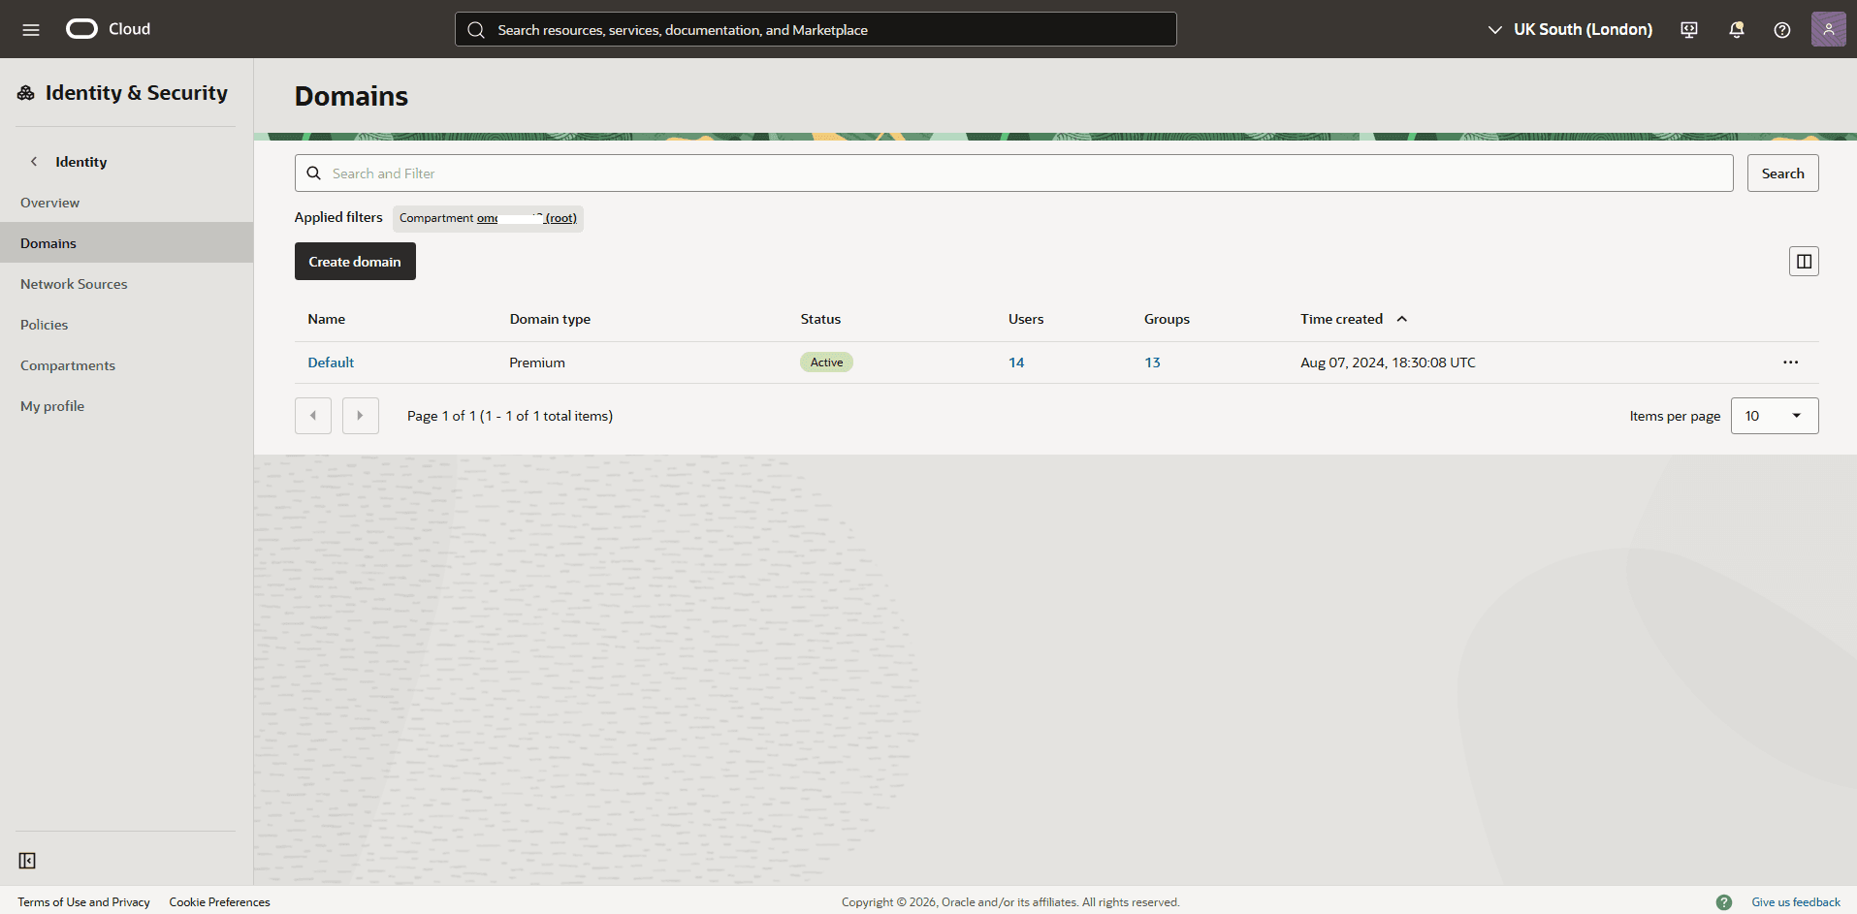Open the Overview sidebar item
This screenshot has height=914, width=1857.
pyautogui.click(x=126, y=203)
